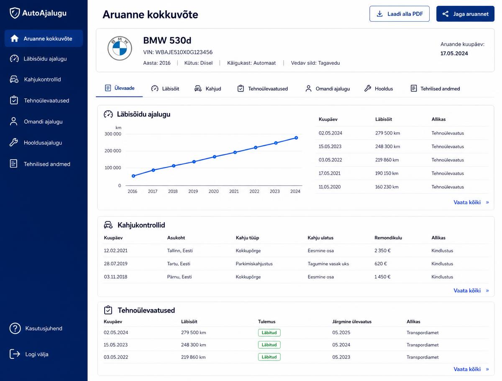This screenshot has height=381, width=502.
Task: Click the 2020 data point on mileage chart
Action: tap(215, 157)
